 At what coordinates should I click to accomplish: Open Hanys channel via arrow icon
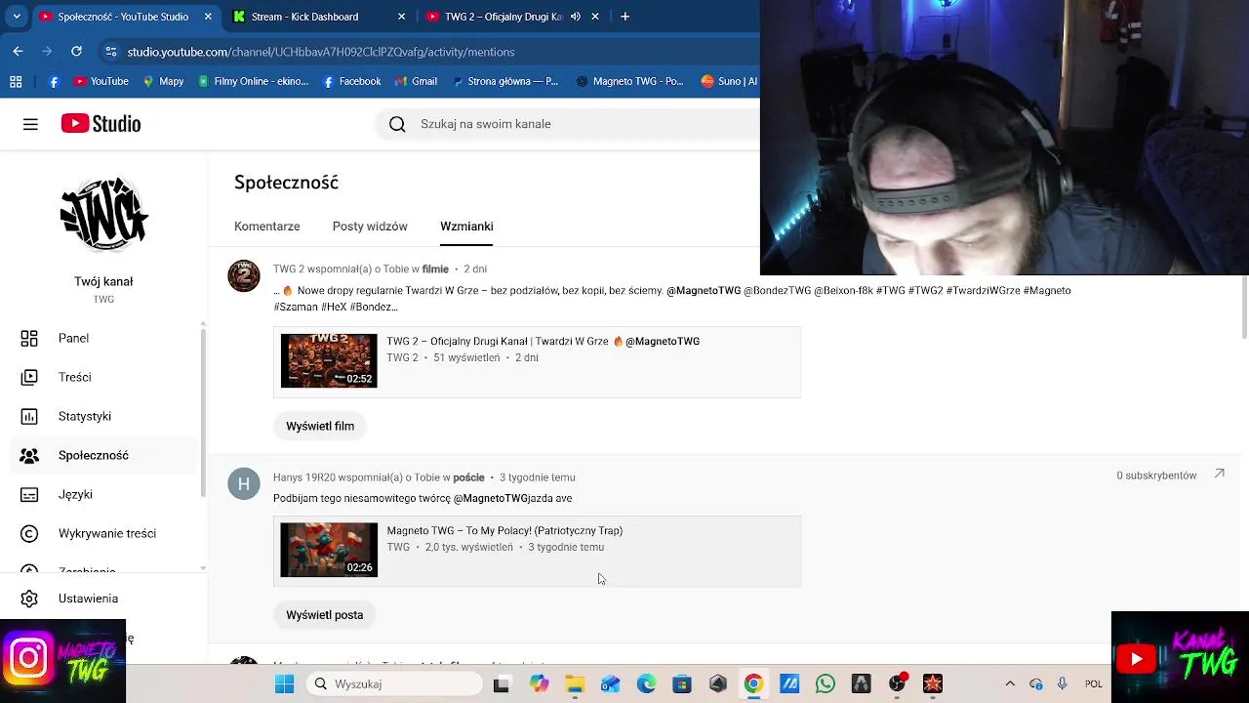(x=1219, y=475)
